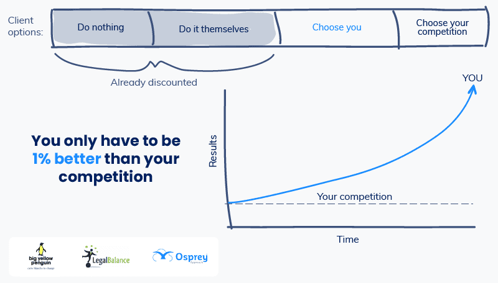Select the 'Do nothing' option box
Viewport: 498px width, 283px height.
click(x=102, y=28)
